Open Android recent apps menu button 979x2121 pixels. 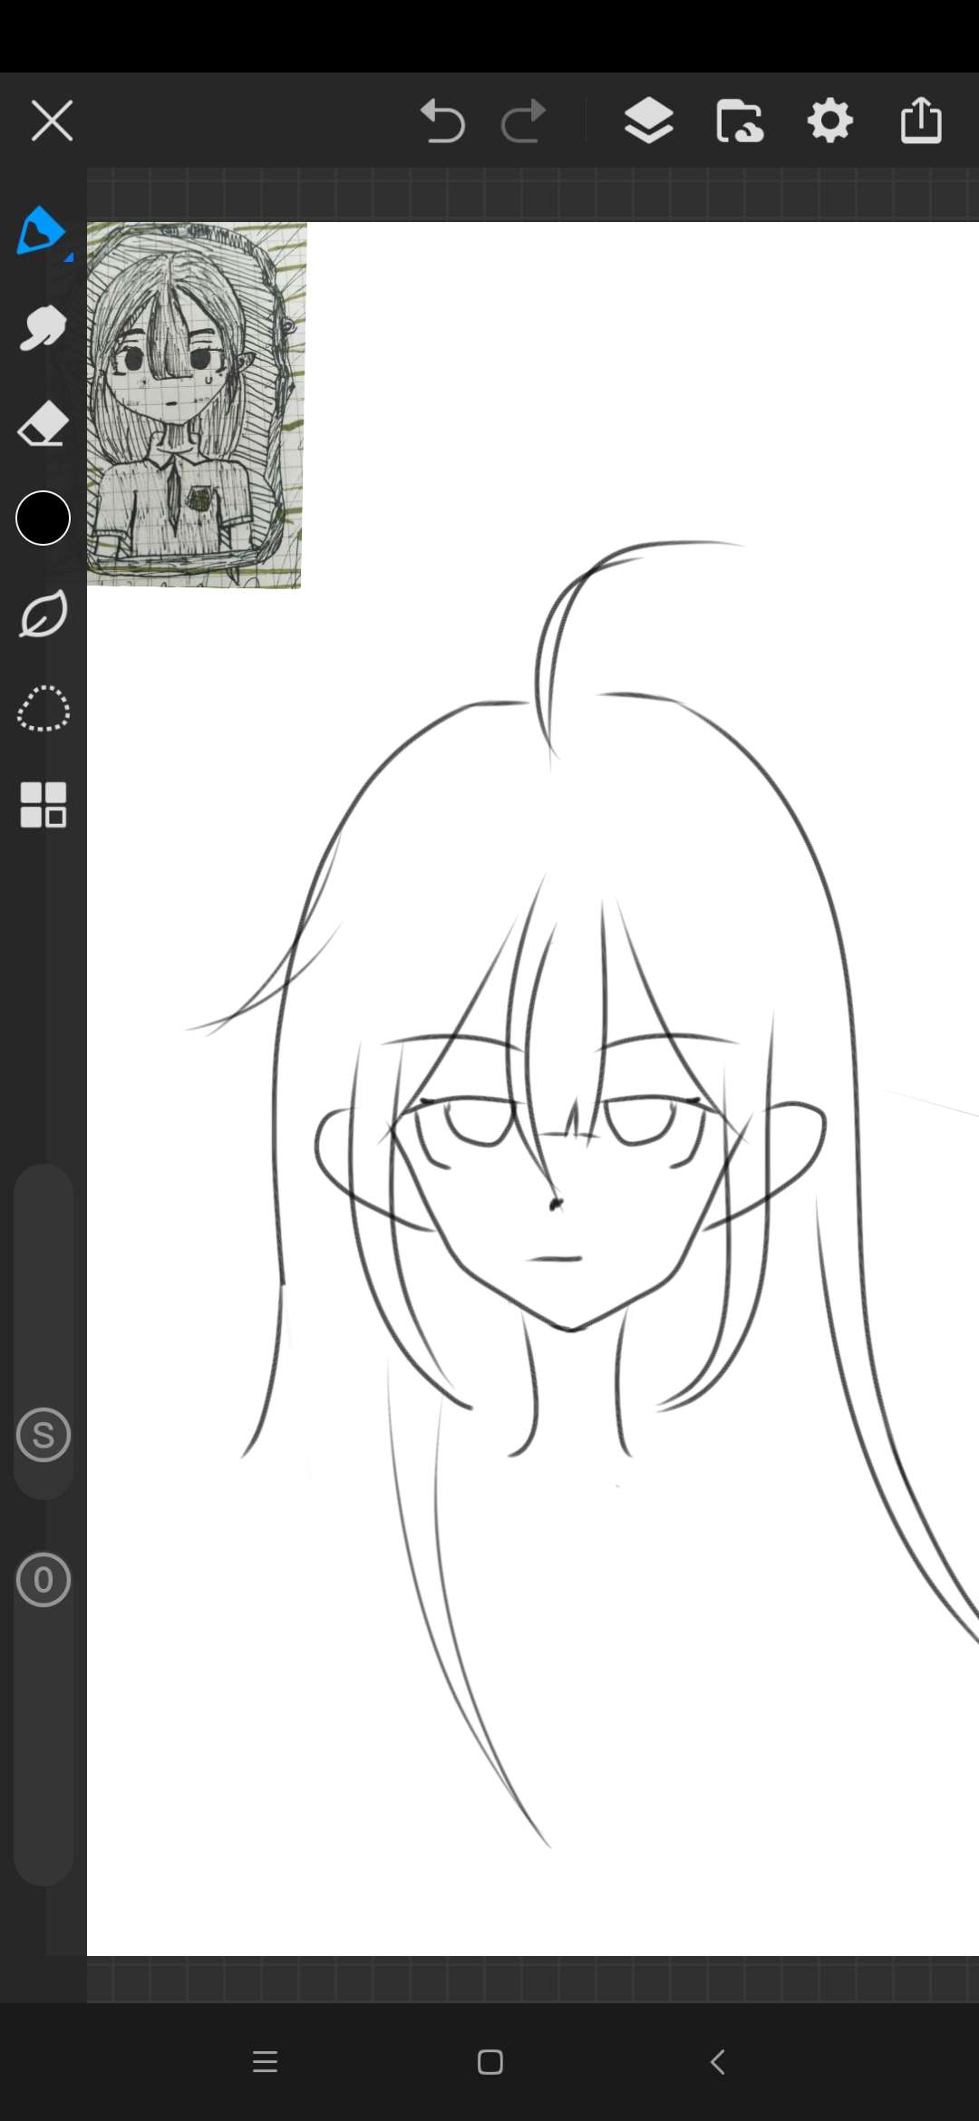click(265, 2062)
